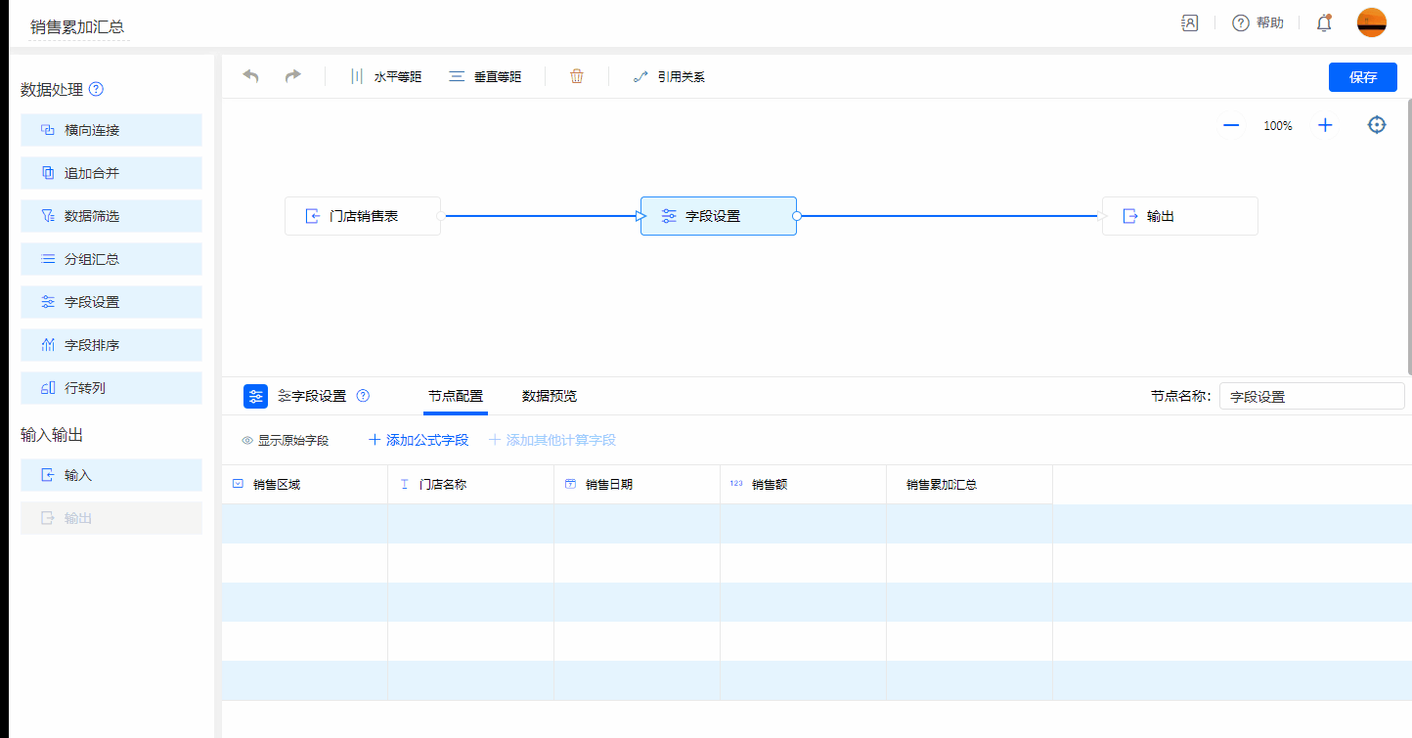Apply 垂直等距 vertical spacing

click(485, 76)
